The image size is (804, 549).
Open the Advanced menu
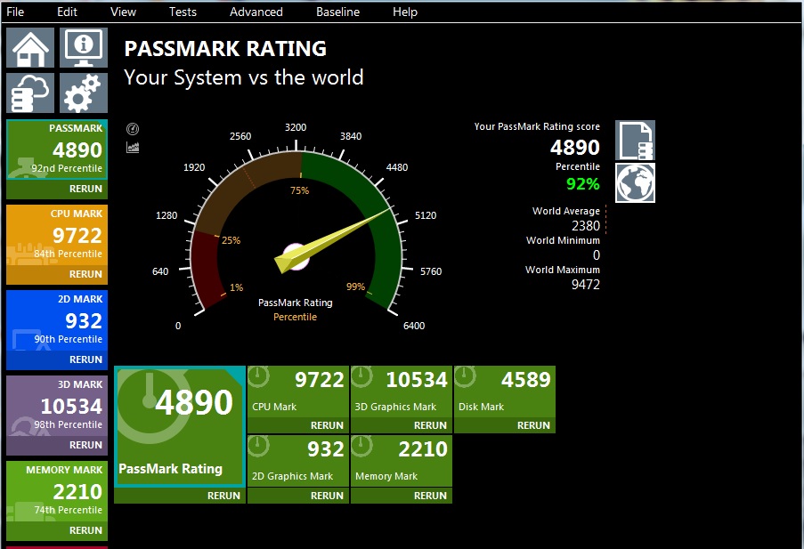pyautogui.click(x=256, y=12)
